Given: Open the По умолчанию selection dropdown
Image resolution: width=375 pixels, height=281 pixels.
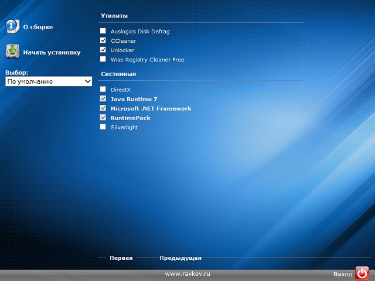Looking at the screenshot, I should click(x=49, y=81).
